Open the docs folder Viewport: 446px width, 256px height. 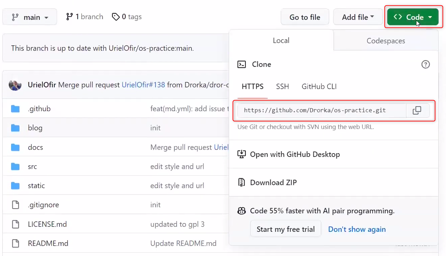click(36, 147)
